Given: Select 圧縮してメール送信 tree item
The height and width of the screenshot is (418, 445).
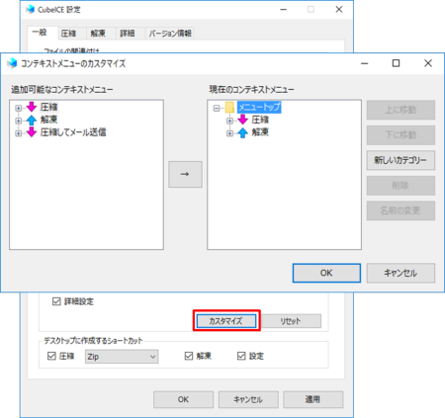Looking at the screenshot, I should pyautogui.click(x=73, y=132).
